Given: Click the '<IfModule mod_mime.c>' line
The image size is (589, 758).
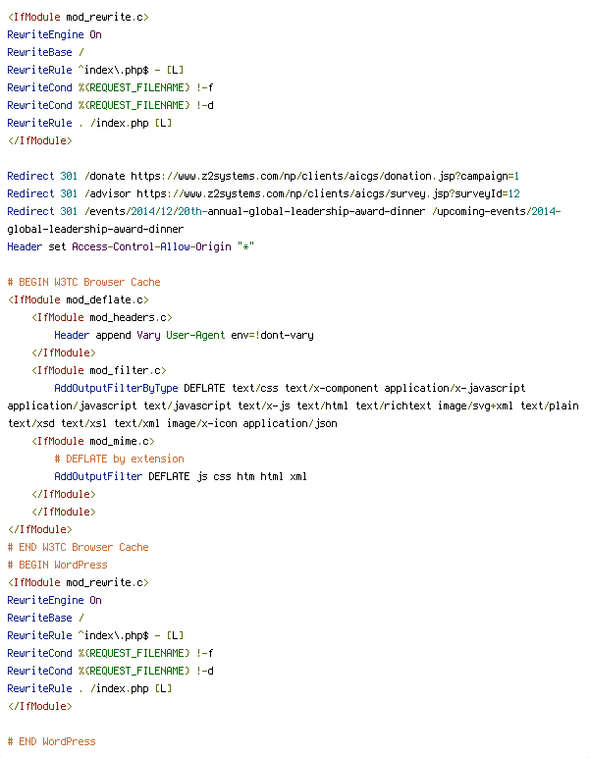Looking at the screenshot, I should coord(93,442).
